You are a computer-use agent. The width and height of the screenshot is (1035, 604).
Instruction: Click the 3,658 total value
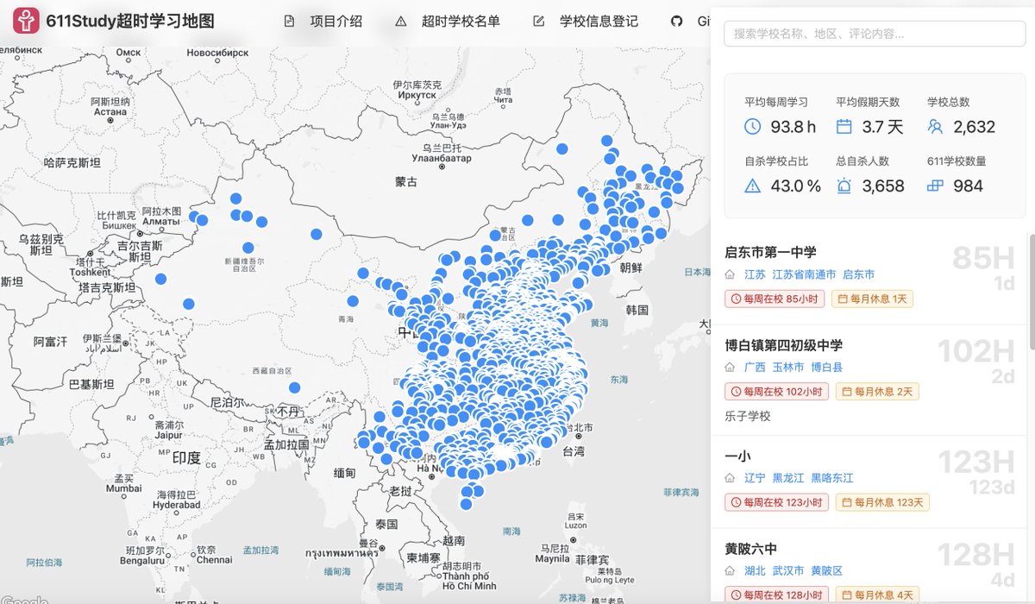pos(883,186)
